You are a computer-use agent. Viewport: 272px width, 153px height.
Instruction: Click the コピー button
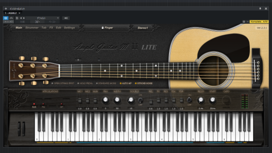tap(37, 22)
